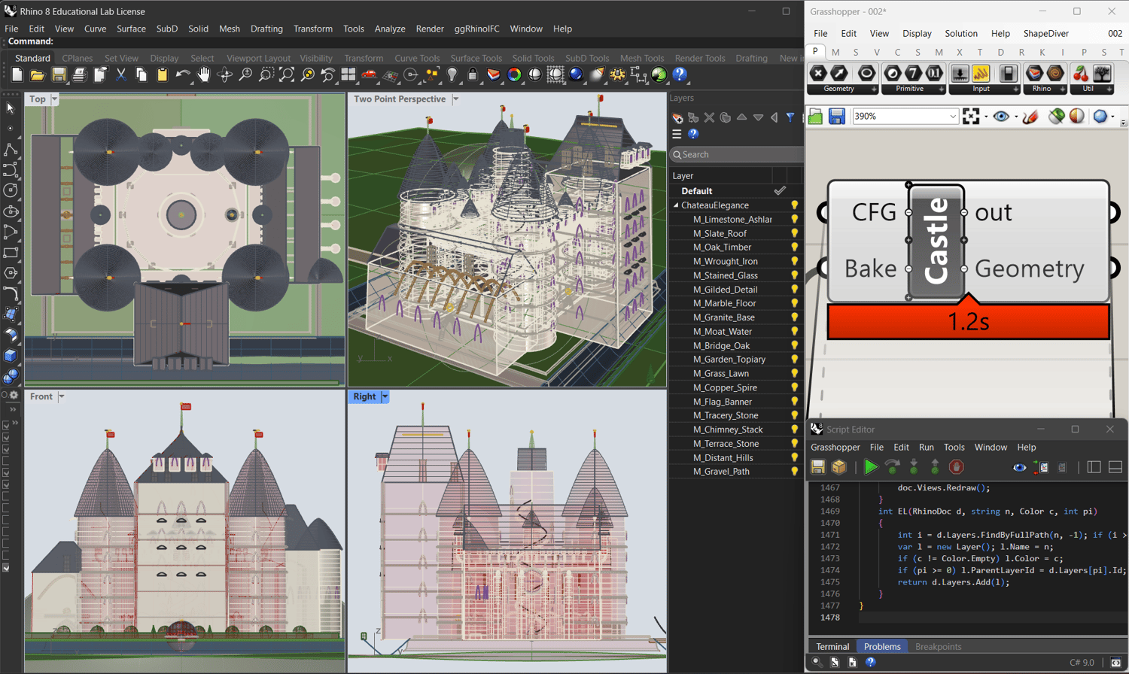Run script with green play button
This screenshot has height=674, width=1129.
[870, 467]
